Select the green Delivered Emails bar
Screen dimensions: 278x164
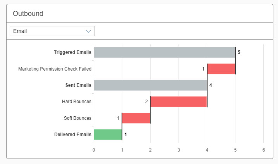[108, 135]
